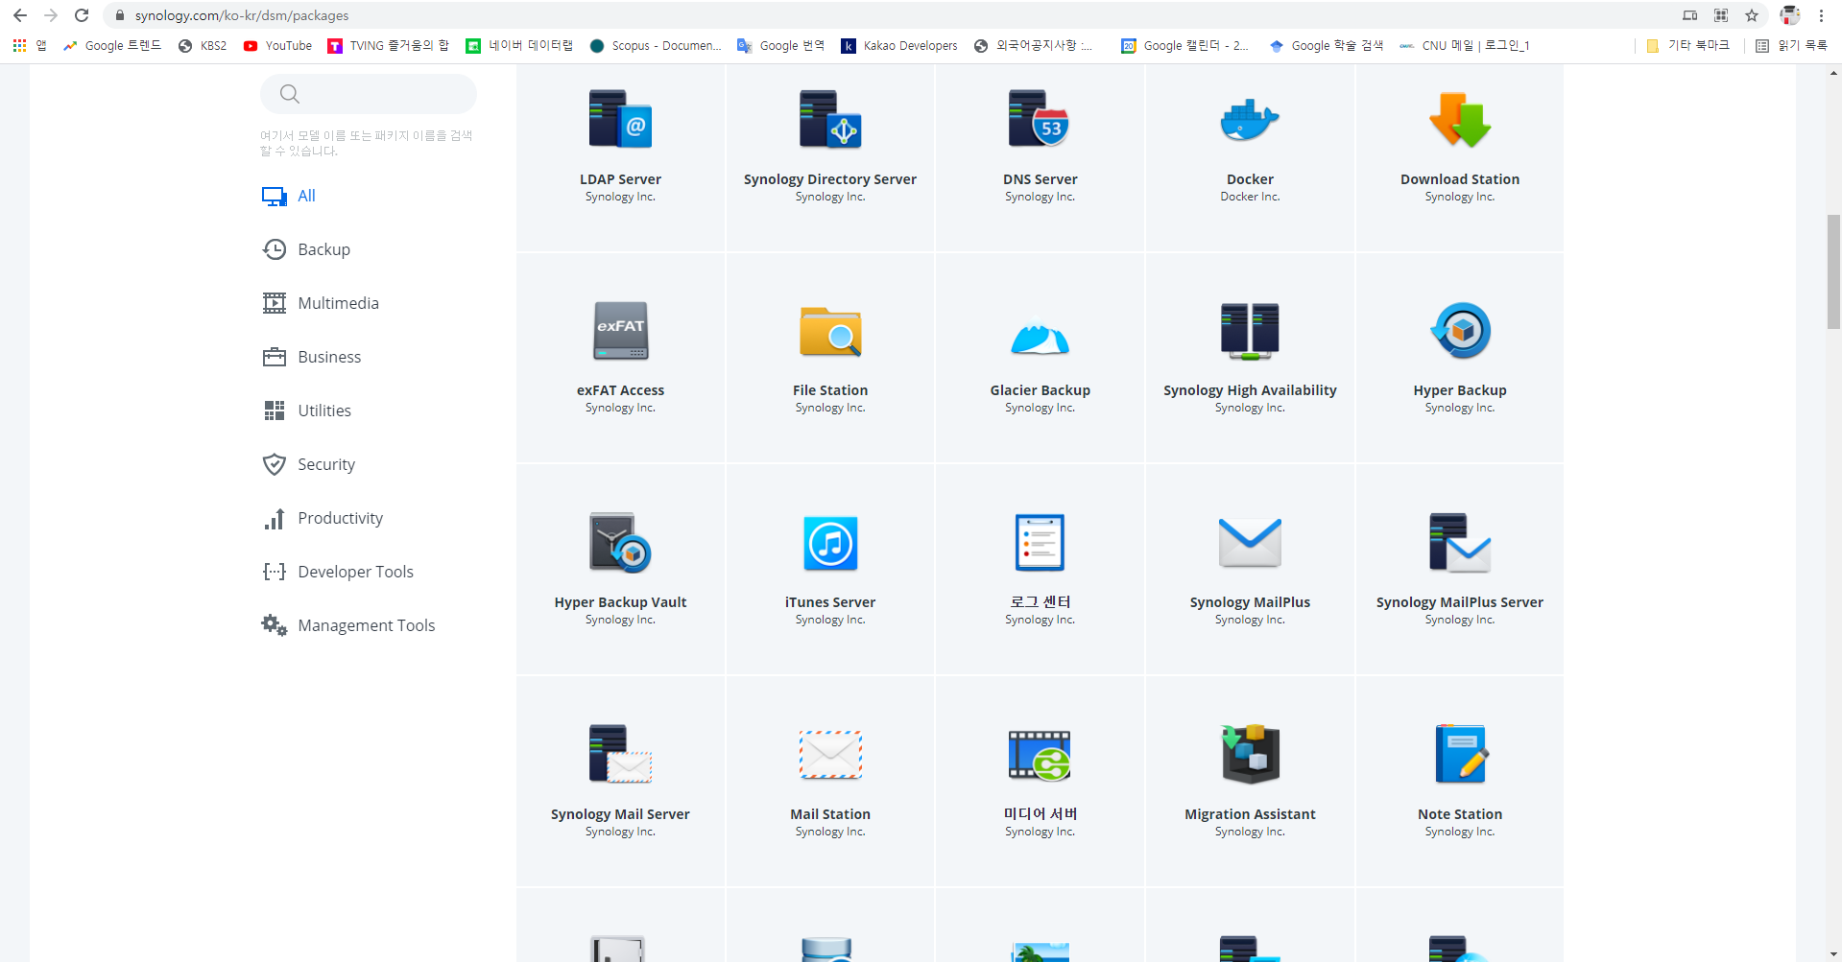
Task: Select the Security category
Action: coord(309,464)
